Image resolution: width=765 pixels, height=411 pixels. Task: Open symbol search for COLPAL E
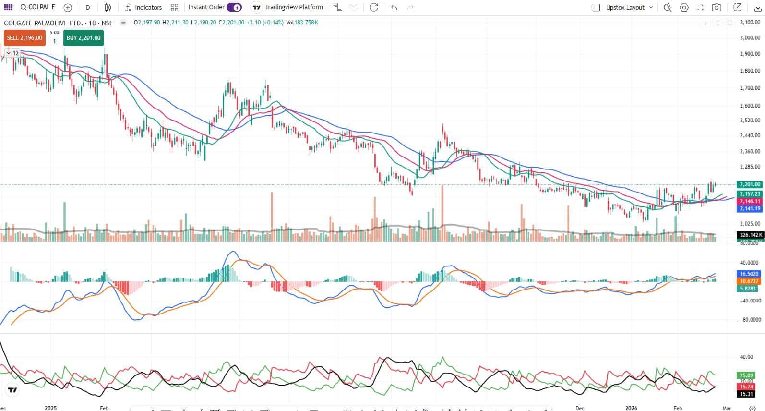(38, 7)
